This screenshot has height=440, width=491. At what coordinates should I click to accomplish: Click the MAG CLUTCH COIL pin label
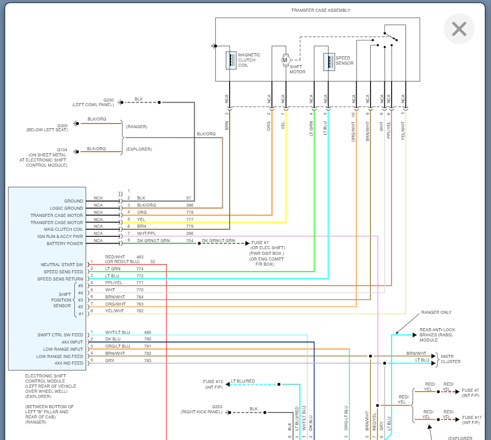pos(63,229)
